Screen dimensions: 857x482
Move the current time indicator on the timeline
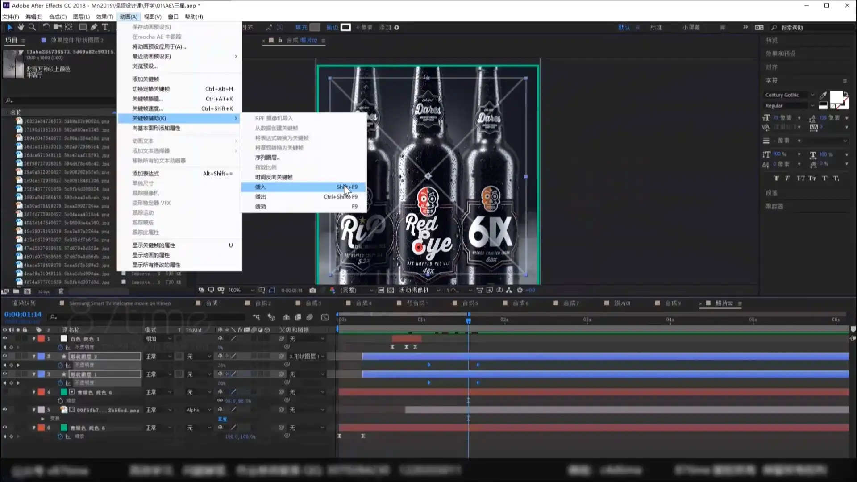(x=468, y=320)
